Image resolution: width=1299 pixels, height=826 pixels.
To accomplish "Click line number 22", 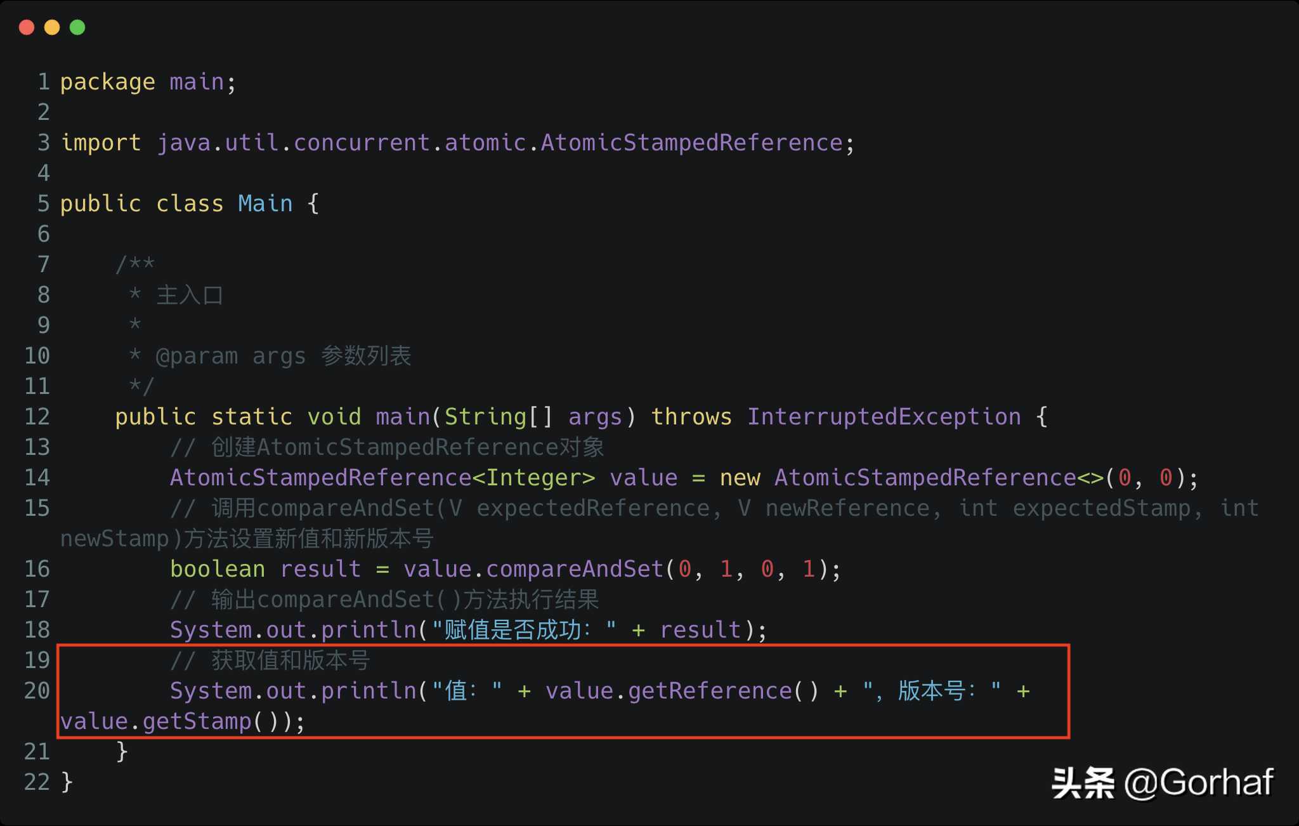I will coord(37,782).
